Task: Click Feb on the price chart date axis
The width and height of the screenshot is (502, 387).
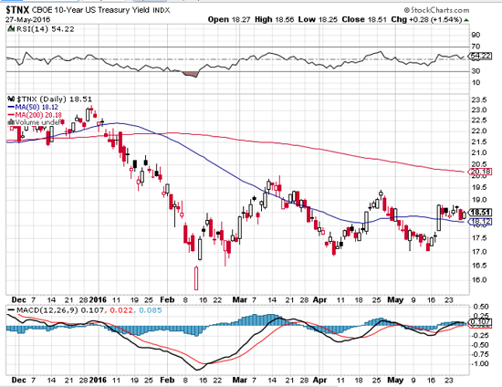Action: [167, 300]
